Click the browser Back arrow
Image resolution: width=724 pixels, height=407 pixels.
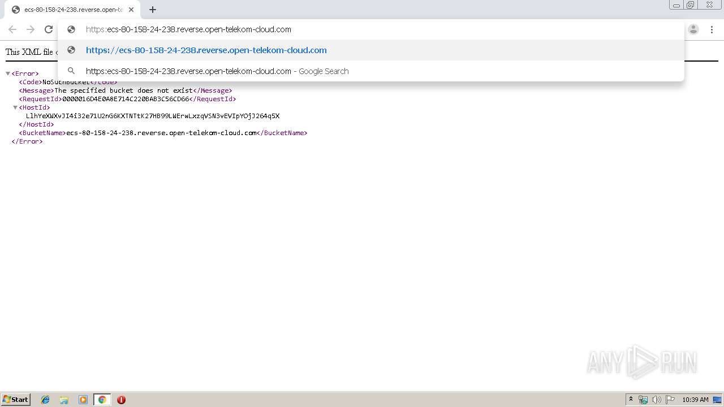(12, 29)
